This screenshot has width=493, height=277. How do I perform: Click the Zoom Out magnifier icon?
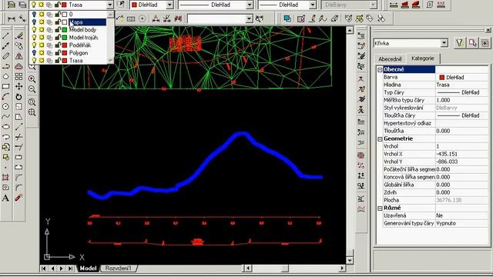(x=32, y=89)
